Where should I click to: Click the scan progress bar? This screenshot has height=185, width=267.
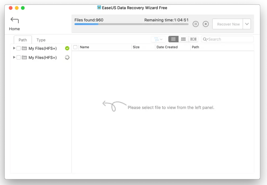click(x=131, y=24)
